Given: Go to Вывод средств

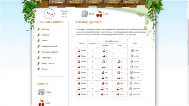Looking at the screenshot, I should click(x=48, y=63).
